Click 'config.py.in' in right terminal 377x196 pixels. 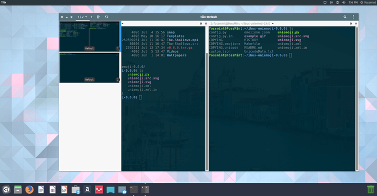221,36
